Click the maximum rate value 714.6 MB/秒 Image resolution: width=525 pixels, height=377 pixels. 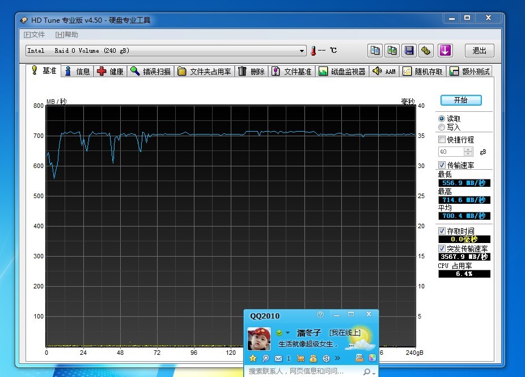tap(464, 200)
